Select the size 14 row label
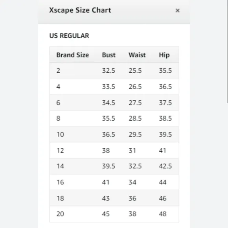 point(60,166)
